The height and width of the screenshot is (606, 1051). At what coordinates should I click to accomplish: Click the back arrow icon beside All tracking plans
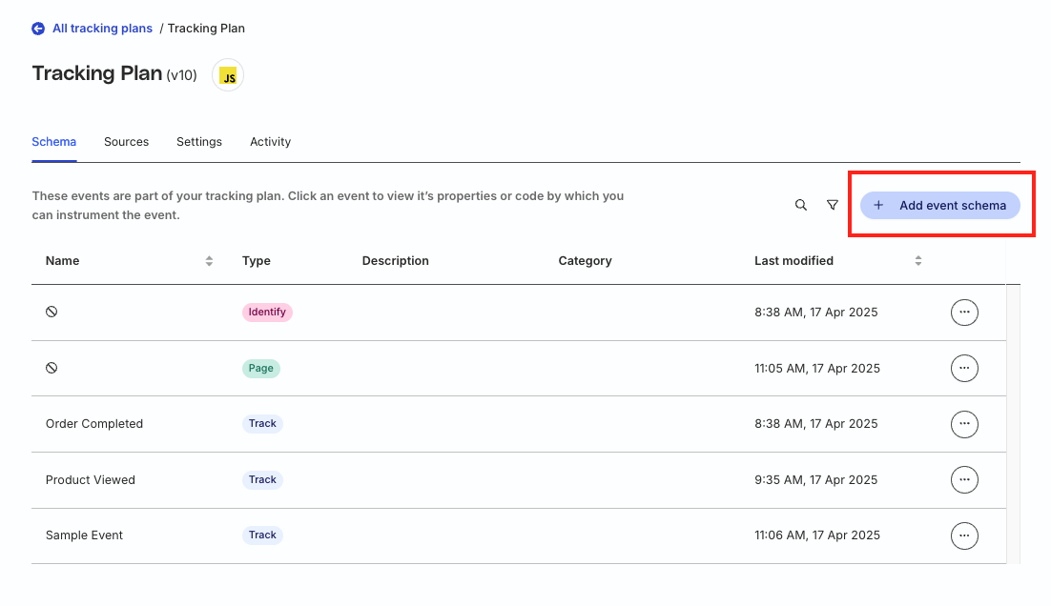point(38,29)
